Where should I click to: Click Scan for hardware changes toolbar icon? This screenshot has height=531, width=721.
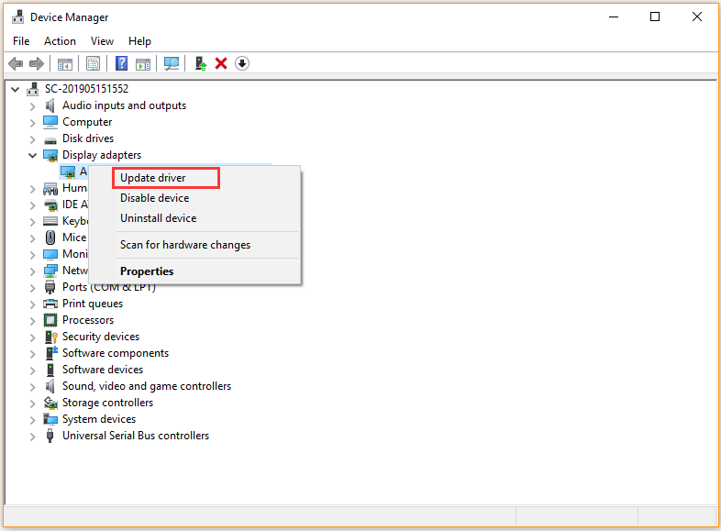171,63
